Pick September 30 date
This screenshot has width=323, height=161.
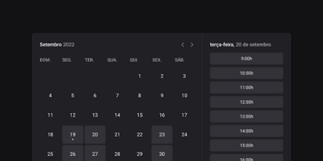[x=162, y=153]
